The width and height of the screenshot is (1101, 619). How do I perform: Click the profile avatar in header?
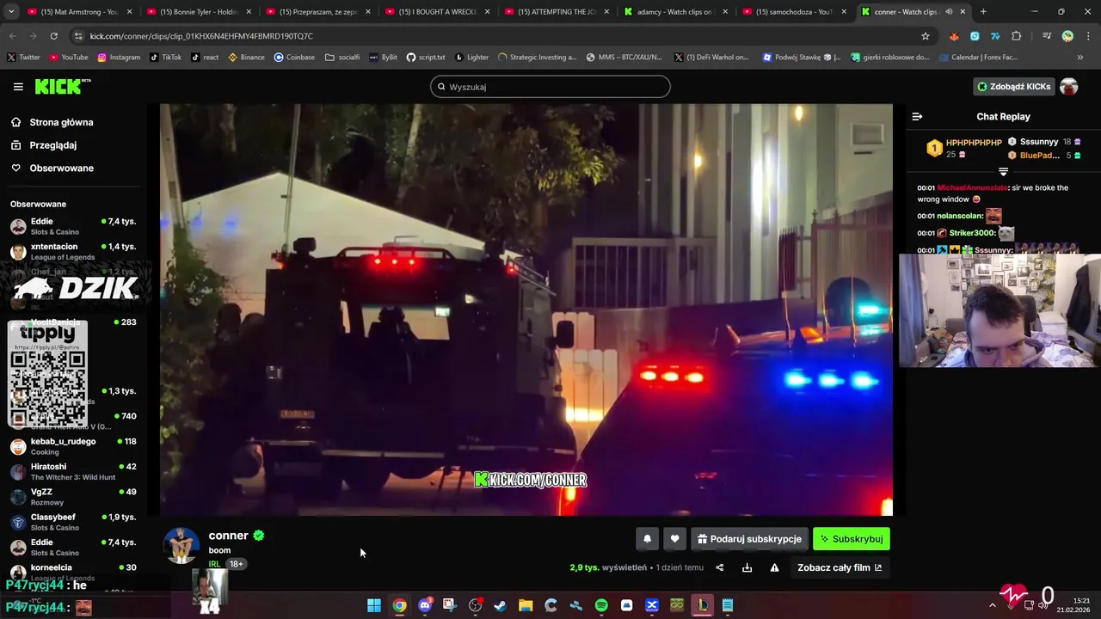tap(1068, 87)
